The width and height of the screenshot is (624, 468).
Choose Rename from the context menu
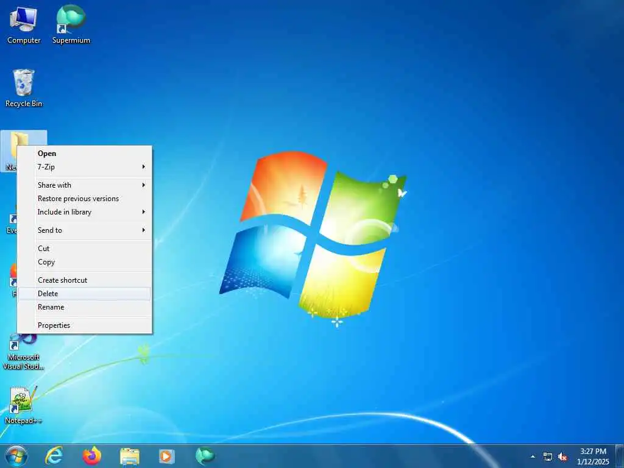pyautogui.click(x=84, y=307)
